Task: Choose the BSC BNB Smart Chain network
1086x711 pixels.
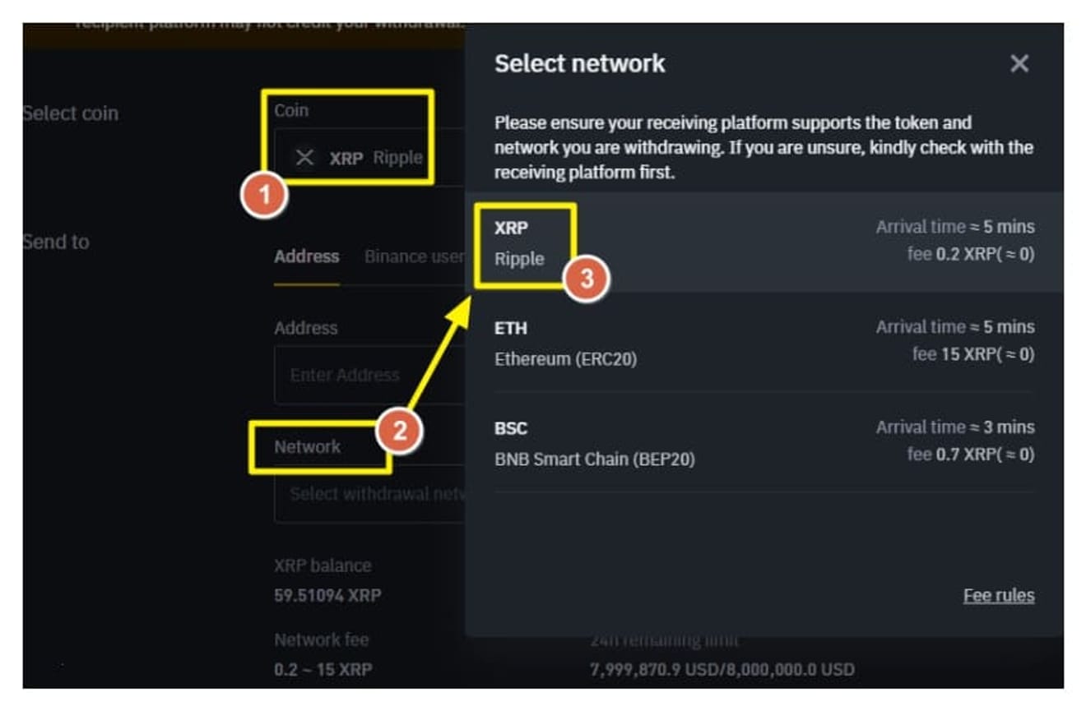Action: [763, 442]
